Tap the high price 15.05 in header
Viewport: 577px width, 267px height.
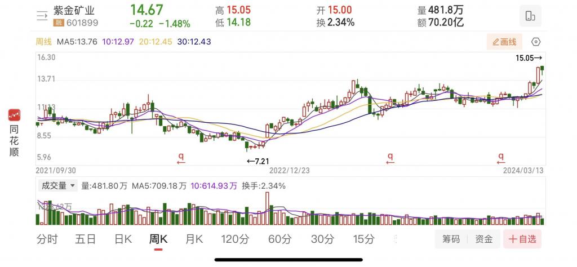pos(239,11)
